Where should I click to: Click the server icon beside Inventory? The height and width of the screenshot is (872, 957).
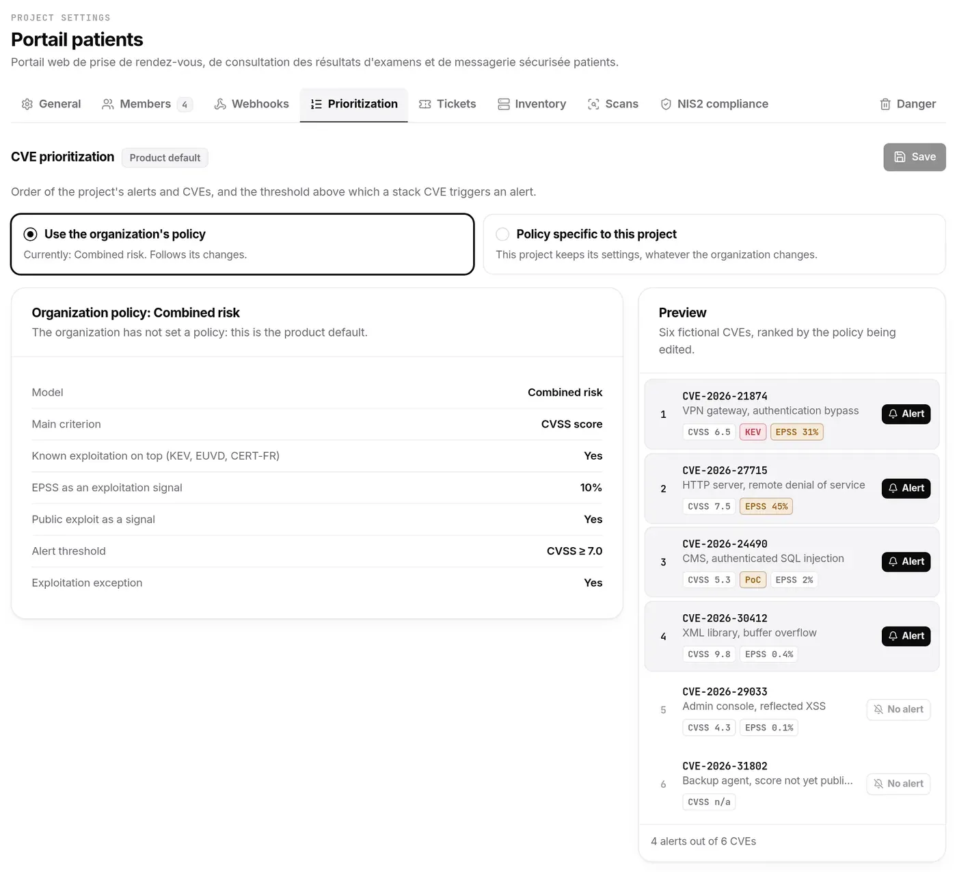pos(504,104)
